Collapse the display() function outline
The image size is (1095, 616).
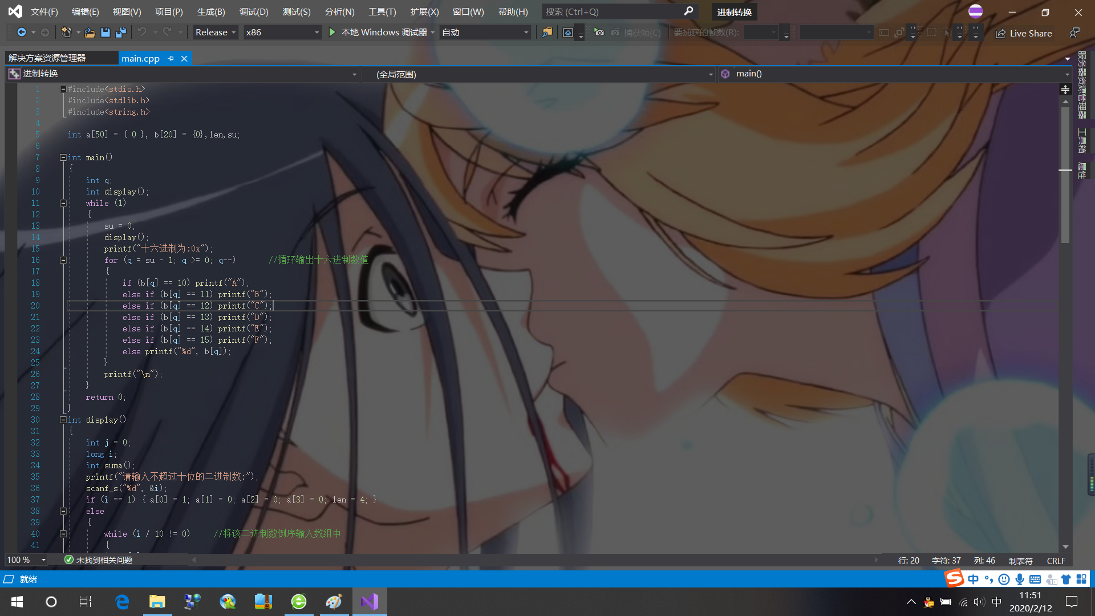click(x=63, y=420)
